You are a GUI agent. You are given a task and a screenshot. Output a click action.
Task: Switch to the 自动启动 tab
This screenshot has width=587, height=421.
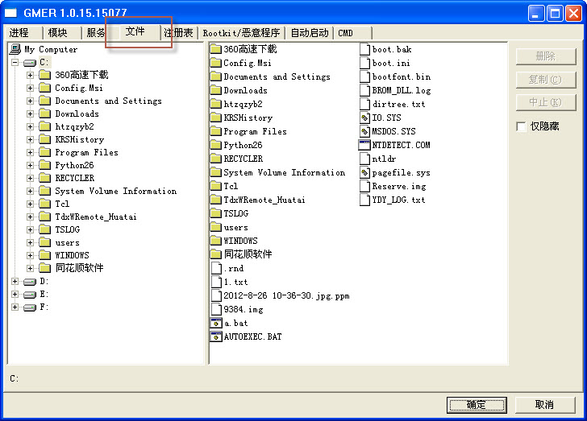point(310,33)
